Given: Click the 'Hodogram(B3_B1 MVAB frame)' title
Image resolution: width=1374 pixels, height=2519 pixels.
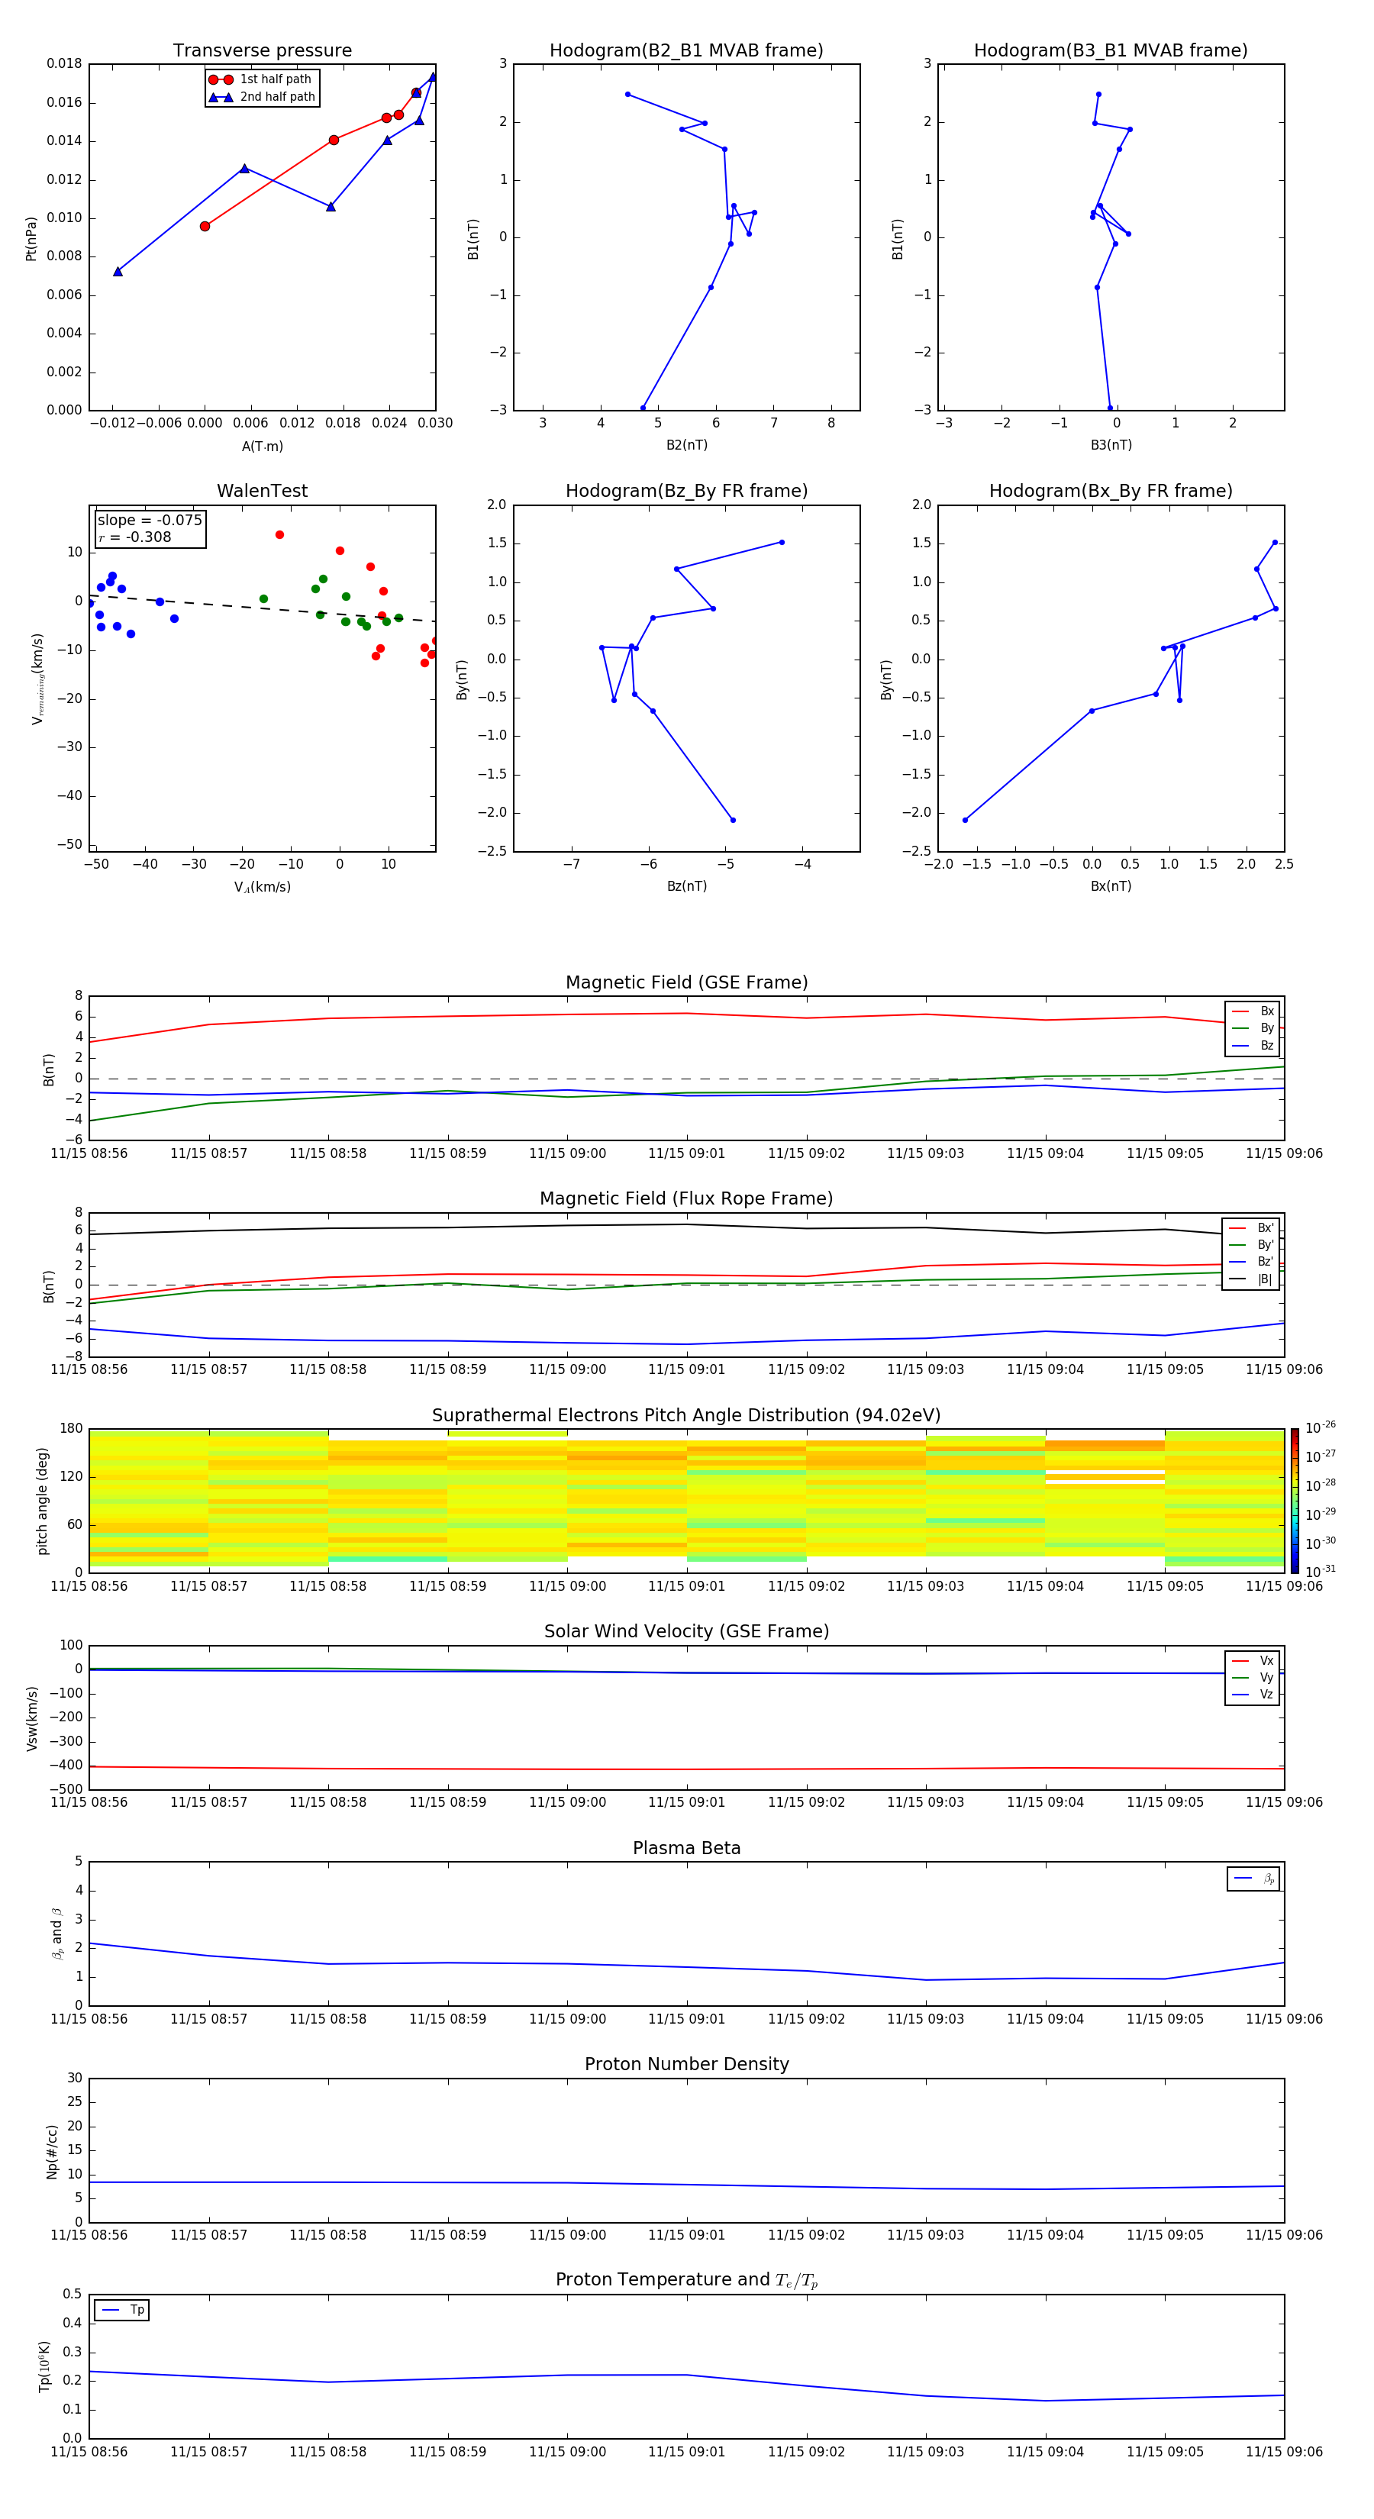Looking at the screenshot, I should pyautogui.click(x=1111, y=51).
